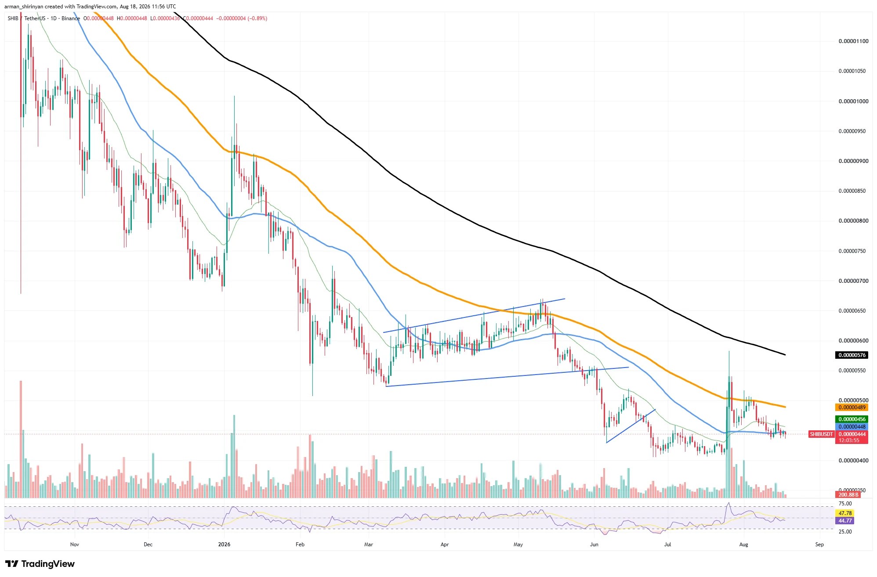Click the 0.00001000 price axis level
877x577 pixels.
click(853, 101)
